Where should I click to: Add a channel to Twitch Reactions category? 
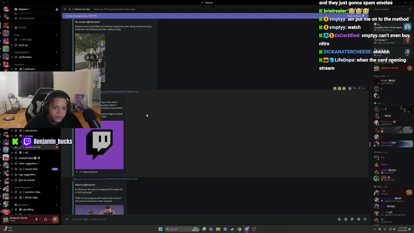click(x=57, y=187)
